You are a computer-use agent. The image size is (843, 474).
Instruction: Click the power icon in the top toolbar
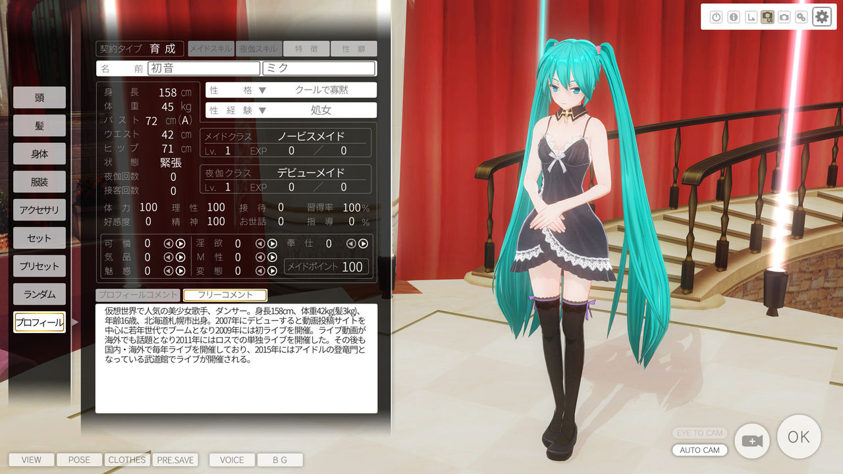pos(716,18)
